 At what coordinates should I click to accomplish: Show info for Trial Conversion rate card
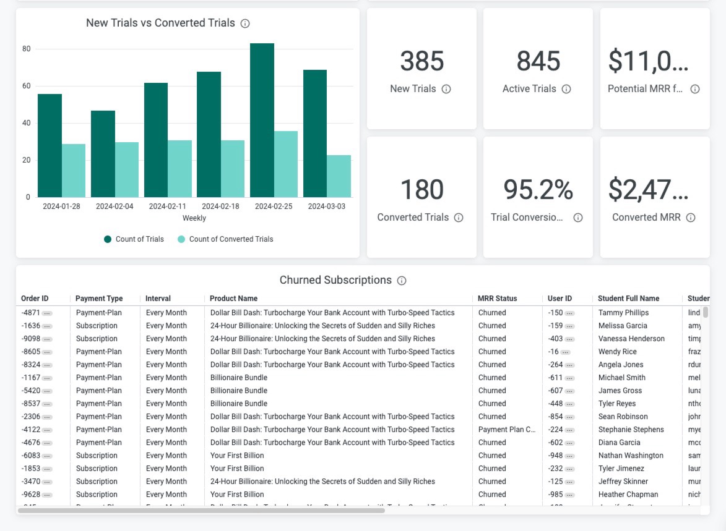coord(578,218)
